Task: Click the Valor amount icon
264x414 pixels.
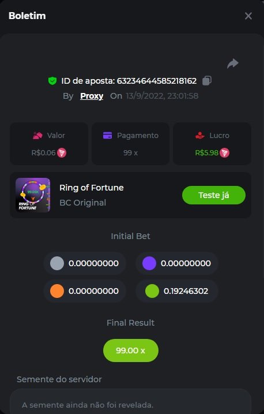Action: tap(37, 136)
